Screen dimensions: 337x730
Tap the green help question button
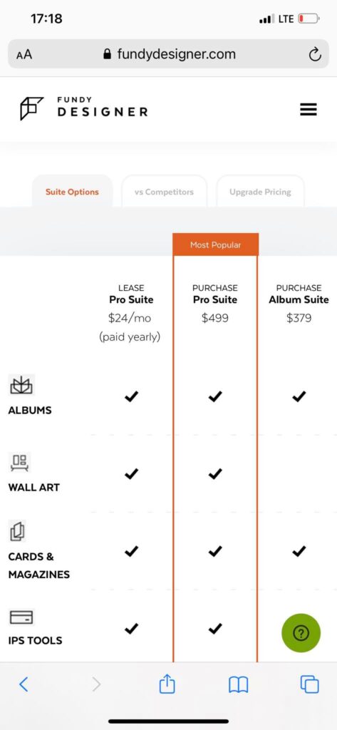(301, 633)
